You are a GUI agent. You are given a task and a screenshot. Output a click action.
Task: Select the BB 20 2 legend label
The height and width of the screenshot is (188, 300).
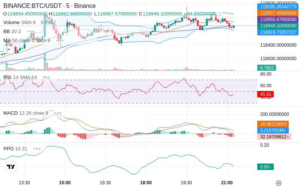[x=12, y=31]
